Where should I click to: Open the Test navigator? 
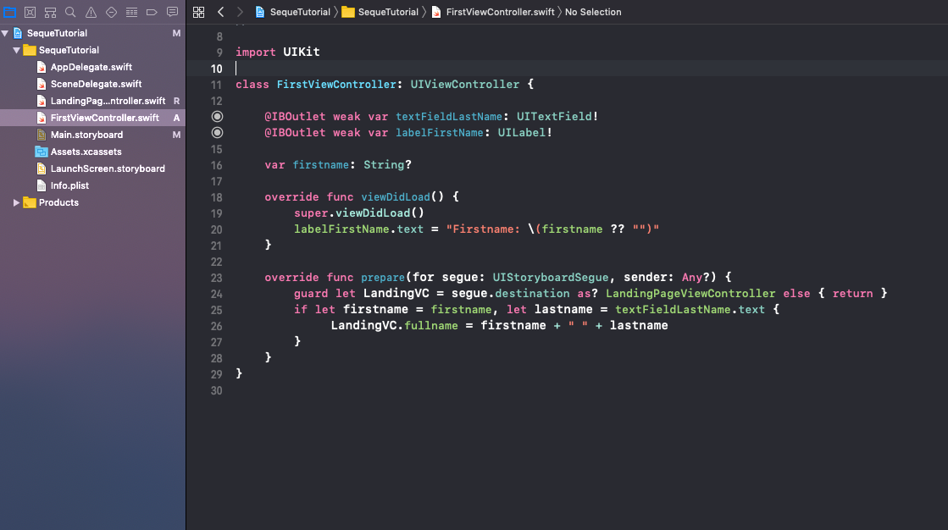(111, 12)
